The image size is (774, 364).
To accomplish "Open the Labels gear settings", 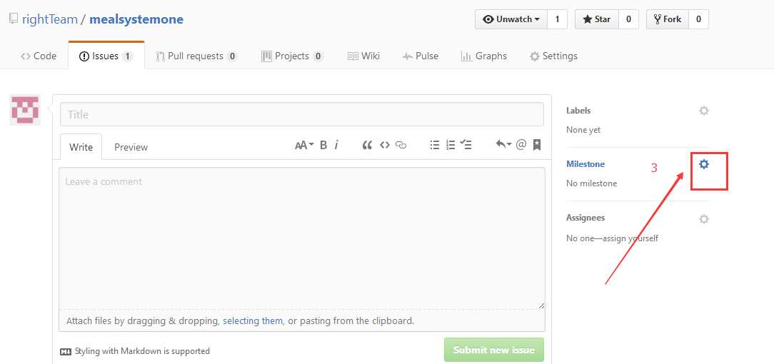I will pos(704,111).
